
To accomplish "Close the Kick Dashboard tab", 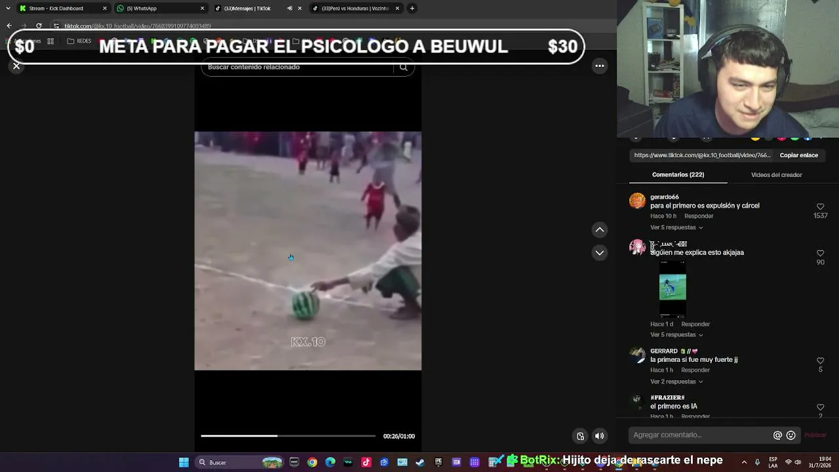I will coord(104,9).
